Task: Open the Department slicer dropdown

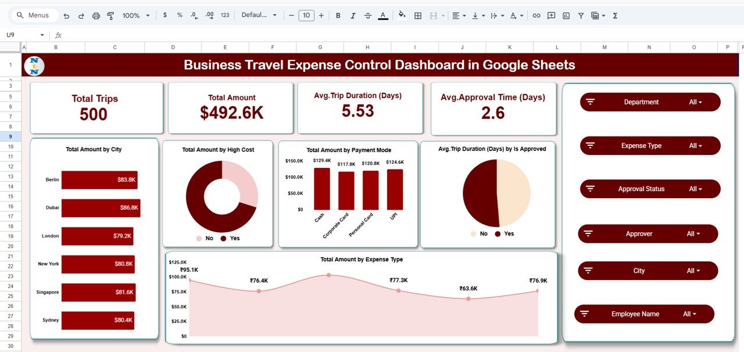Action: click(x=695, y=102)
